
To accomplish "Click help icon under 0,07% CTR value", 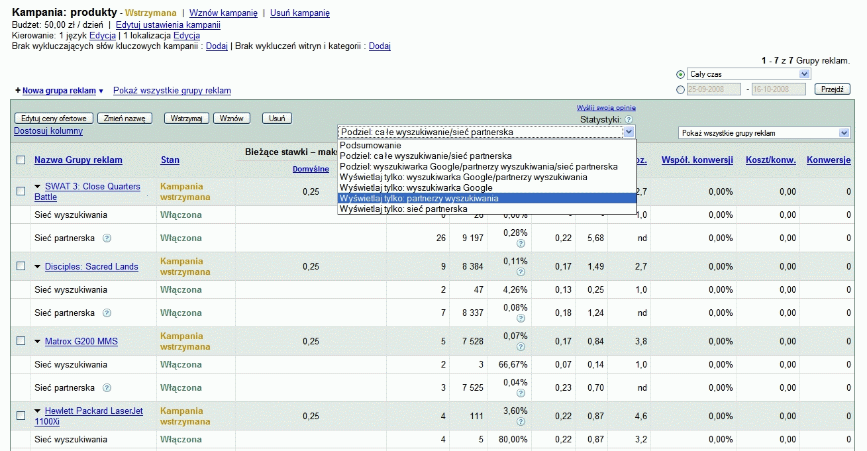I will [x=521, y=346].
